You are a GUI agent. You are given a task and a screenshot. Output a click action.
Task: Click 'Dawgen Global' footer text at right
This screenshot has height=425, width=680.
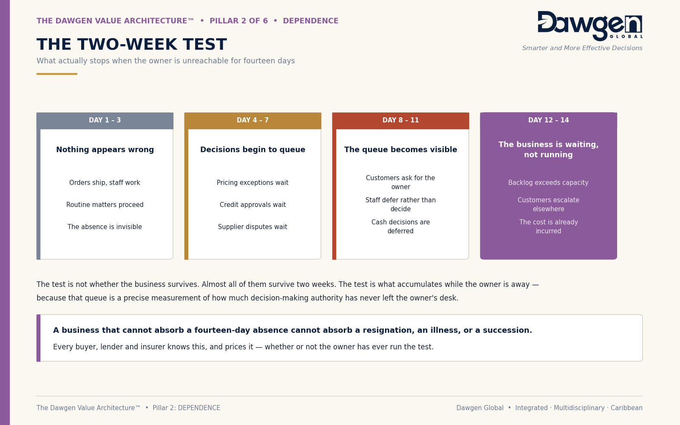(x=480, y=408)
